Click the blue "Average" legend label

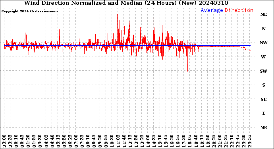(212, 10)
